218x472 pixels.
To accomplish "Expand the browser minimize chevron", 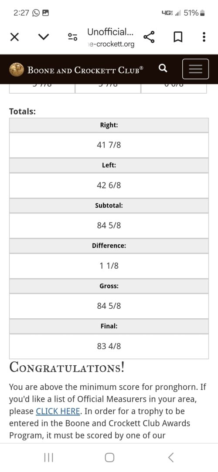I will coord(44,37).
